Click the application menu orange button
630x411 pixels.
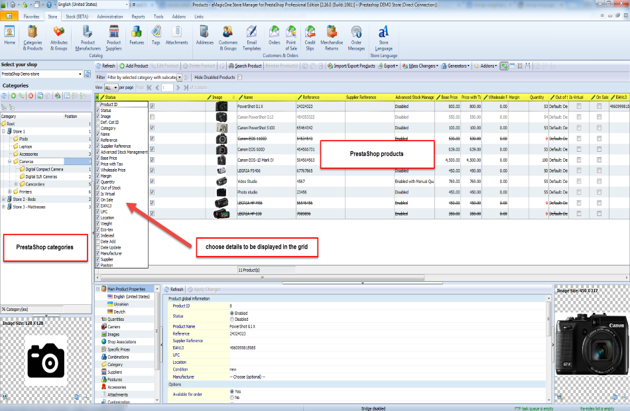tap(9, 16)
